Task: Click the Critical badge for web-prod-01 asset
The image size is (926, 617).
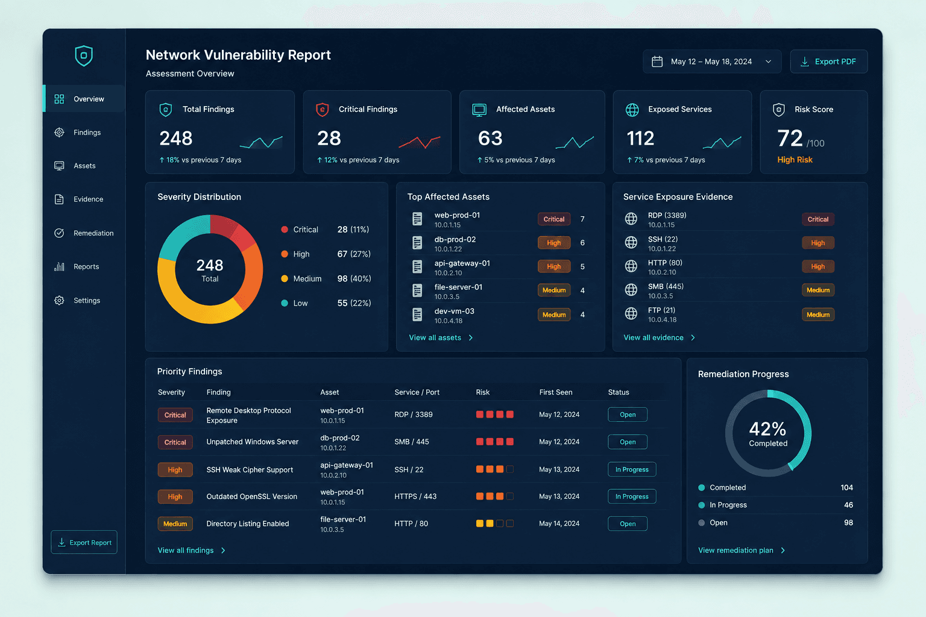Action: (x=554, y=219)
